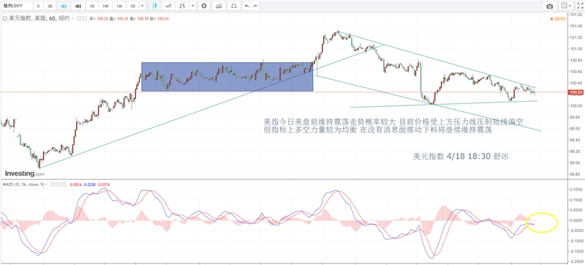Switch to the 1M monthly timeframe

click(119, 6)
